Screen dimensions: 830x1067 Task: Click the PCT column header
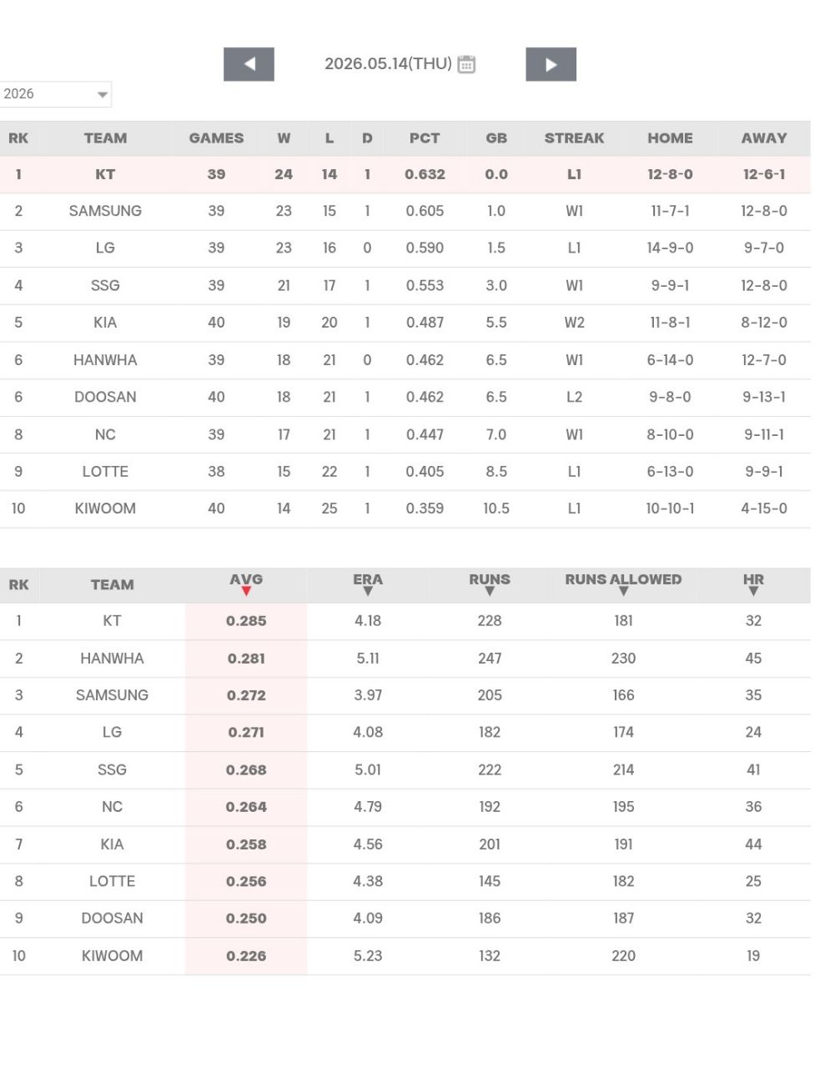(425, 138)
